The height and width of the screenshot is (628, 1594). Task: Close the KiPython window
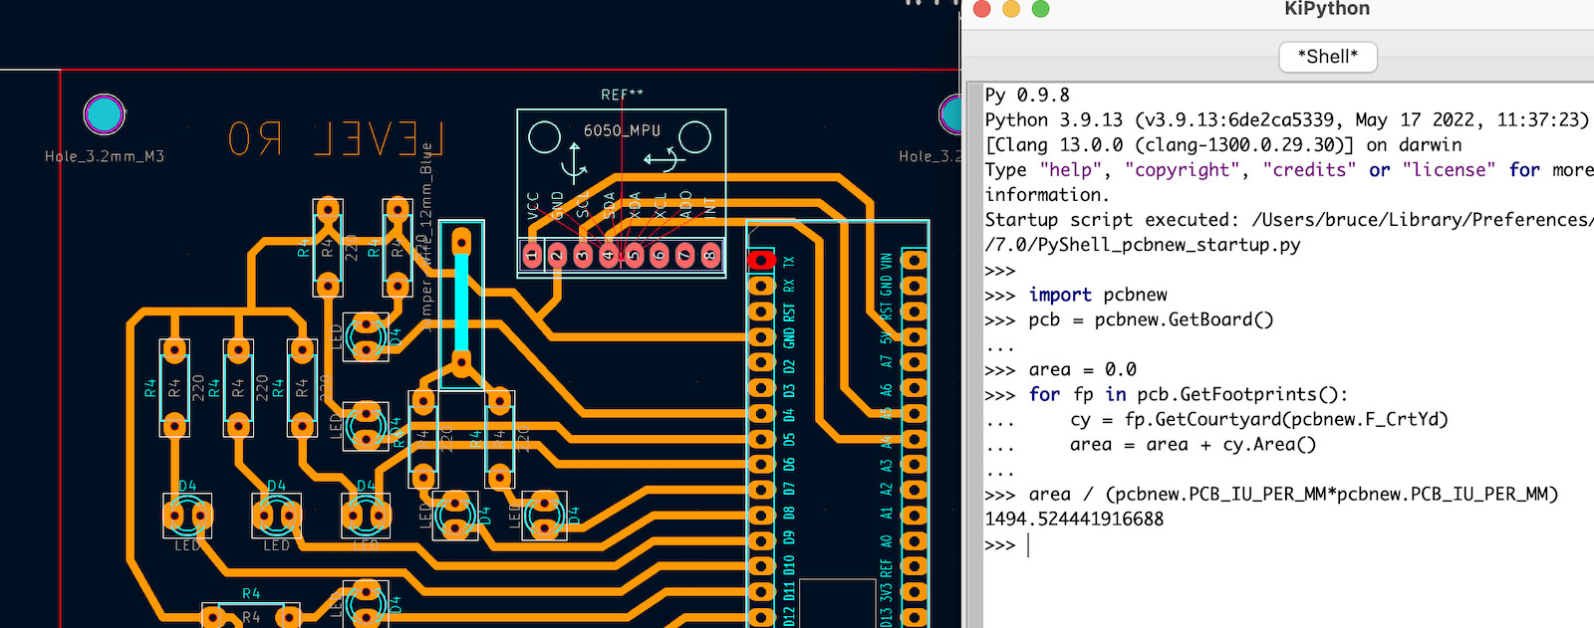point(981,9)
